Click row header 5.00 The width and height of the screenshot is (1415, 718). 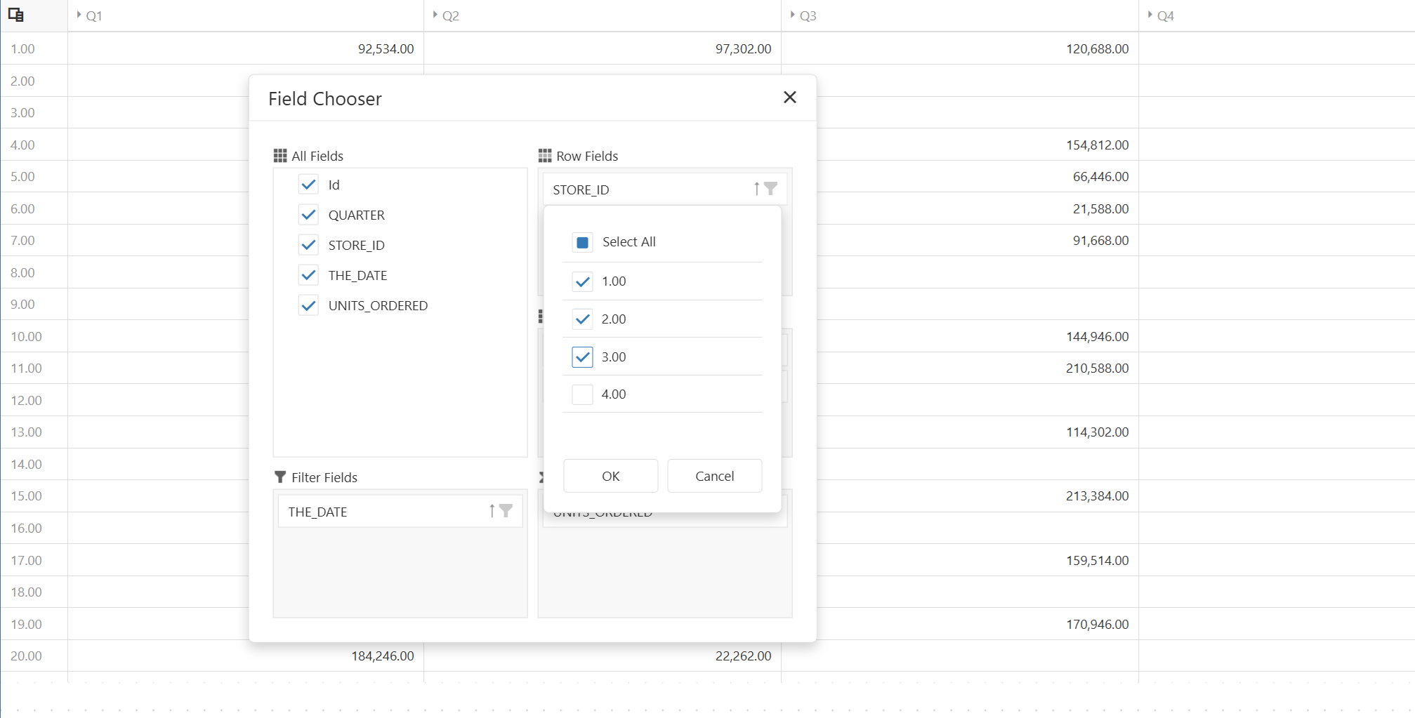pyautogui.click(x=34, y=176)
